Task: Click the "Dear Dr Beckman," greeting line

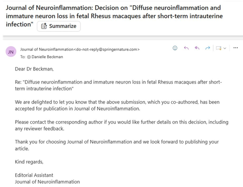Action: click(34, 69)
